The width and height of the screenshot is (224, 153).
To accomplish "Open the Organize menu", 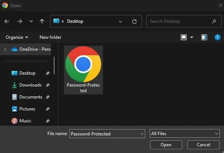I will click(17, 37).
